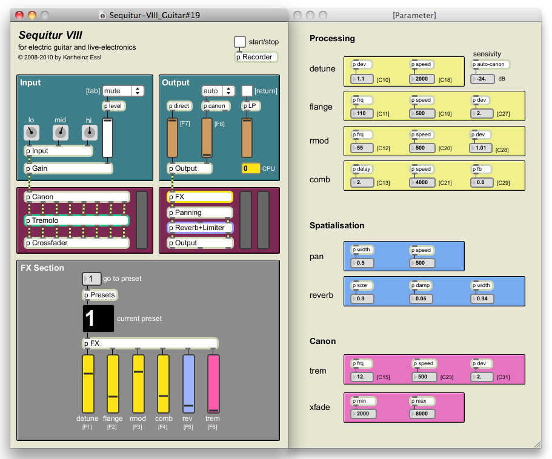552x459 pixels.
Task: Click the mid EQ knob
Action: pyautogui.click(x=61, y=133)
